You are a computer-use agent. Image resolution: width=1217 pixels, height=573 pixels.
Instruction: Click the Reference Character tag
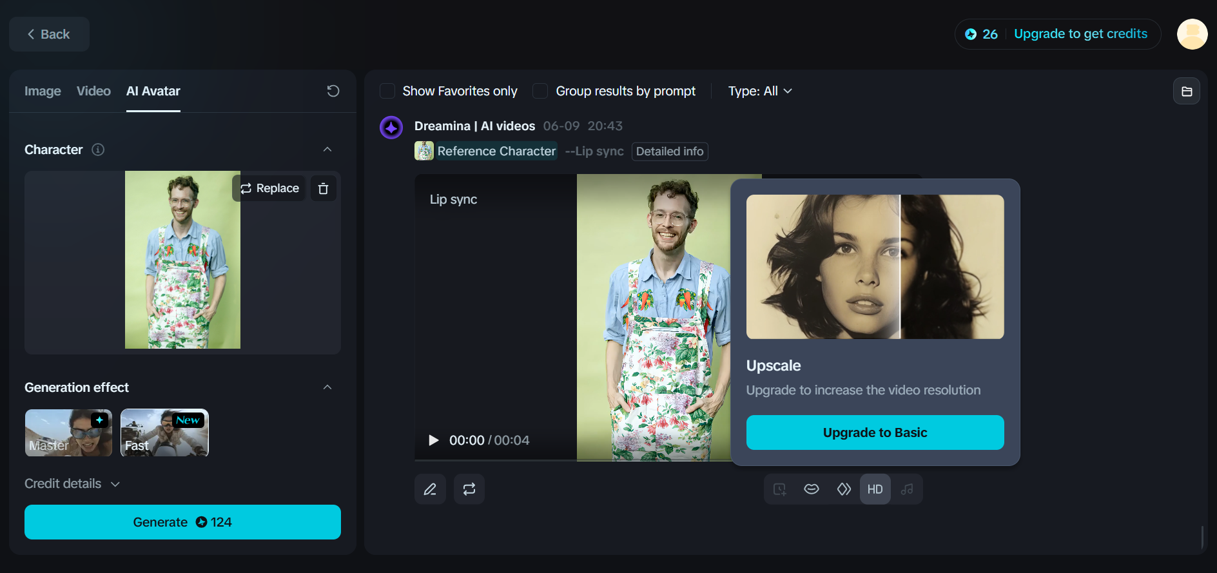pyautogui.click(x=496, y=151)
